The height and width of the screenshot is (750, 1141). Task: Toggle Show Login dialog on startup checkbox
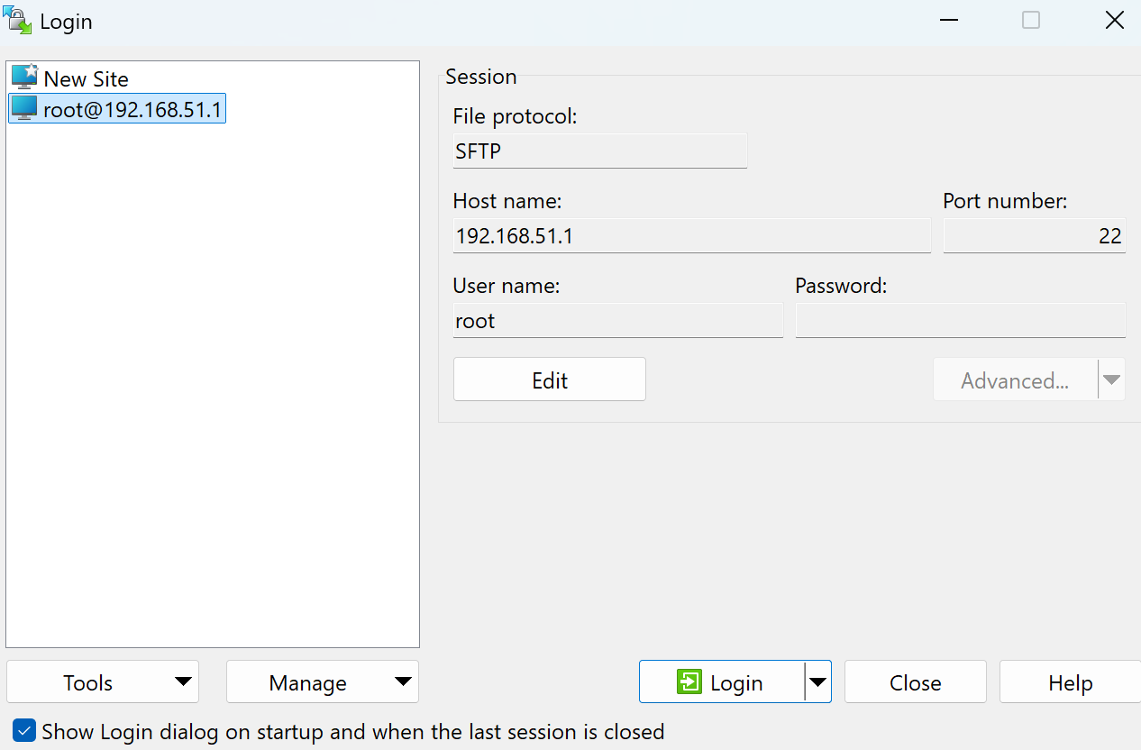pos(24,731)
